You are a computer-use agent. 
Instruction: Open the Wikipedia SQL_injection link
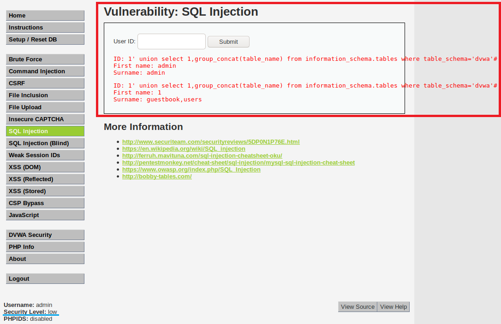184,149
